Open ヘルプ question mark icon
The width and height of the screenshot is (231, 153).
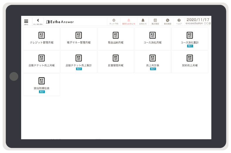(179, 22)
